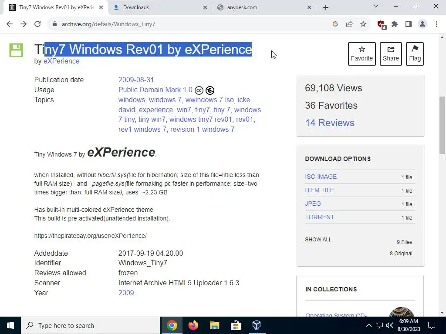
Task: View site information lock icon
Action: tap(55, 24)
